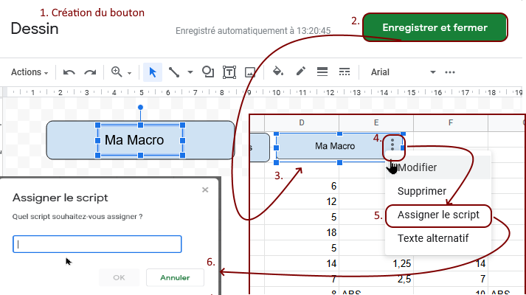Screen dimensions: 526x295
Task: Open the three-dot menu on sheet button
Action: (392, 145)
